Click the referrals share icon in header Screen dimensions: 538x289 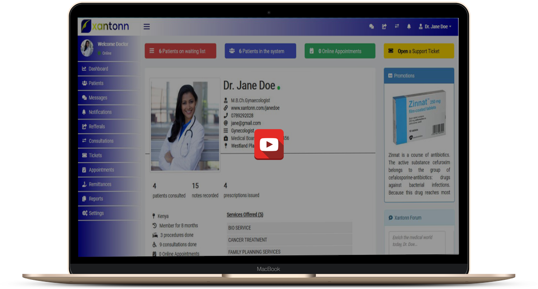384,27
